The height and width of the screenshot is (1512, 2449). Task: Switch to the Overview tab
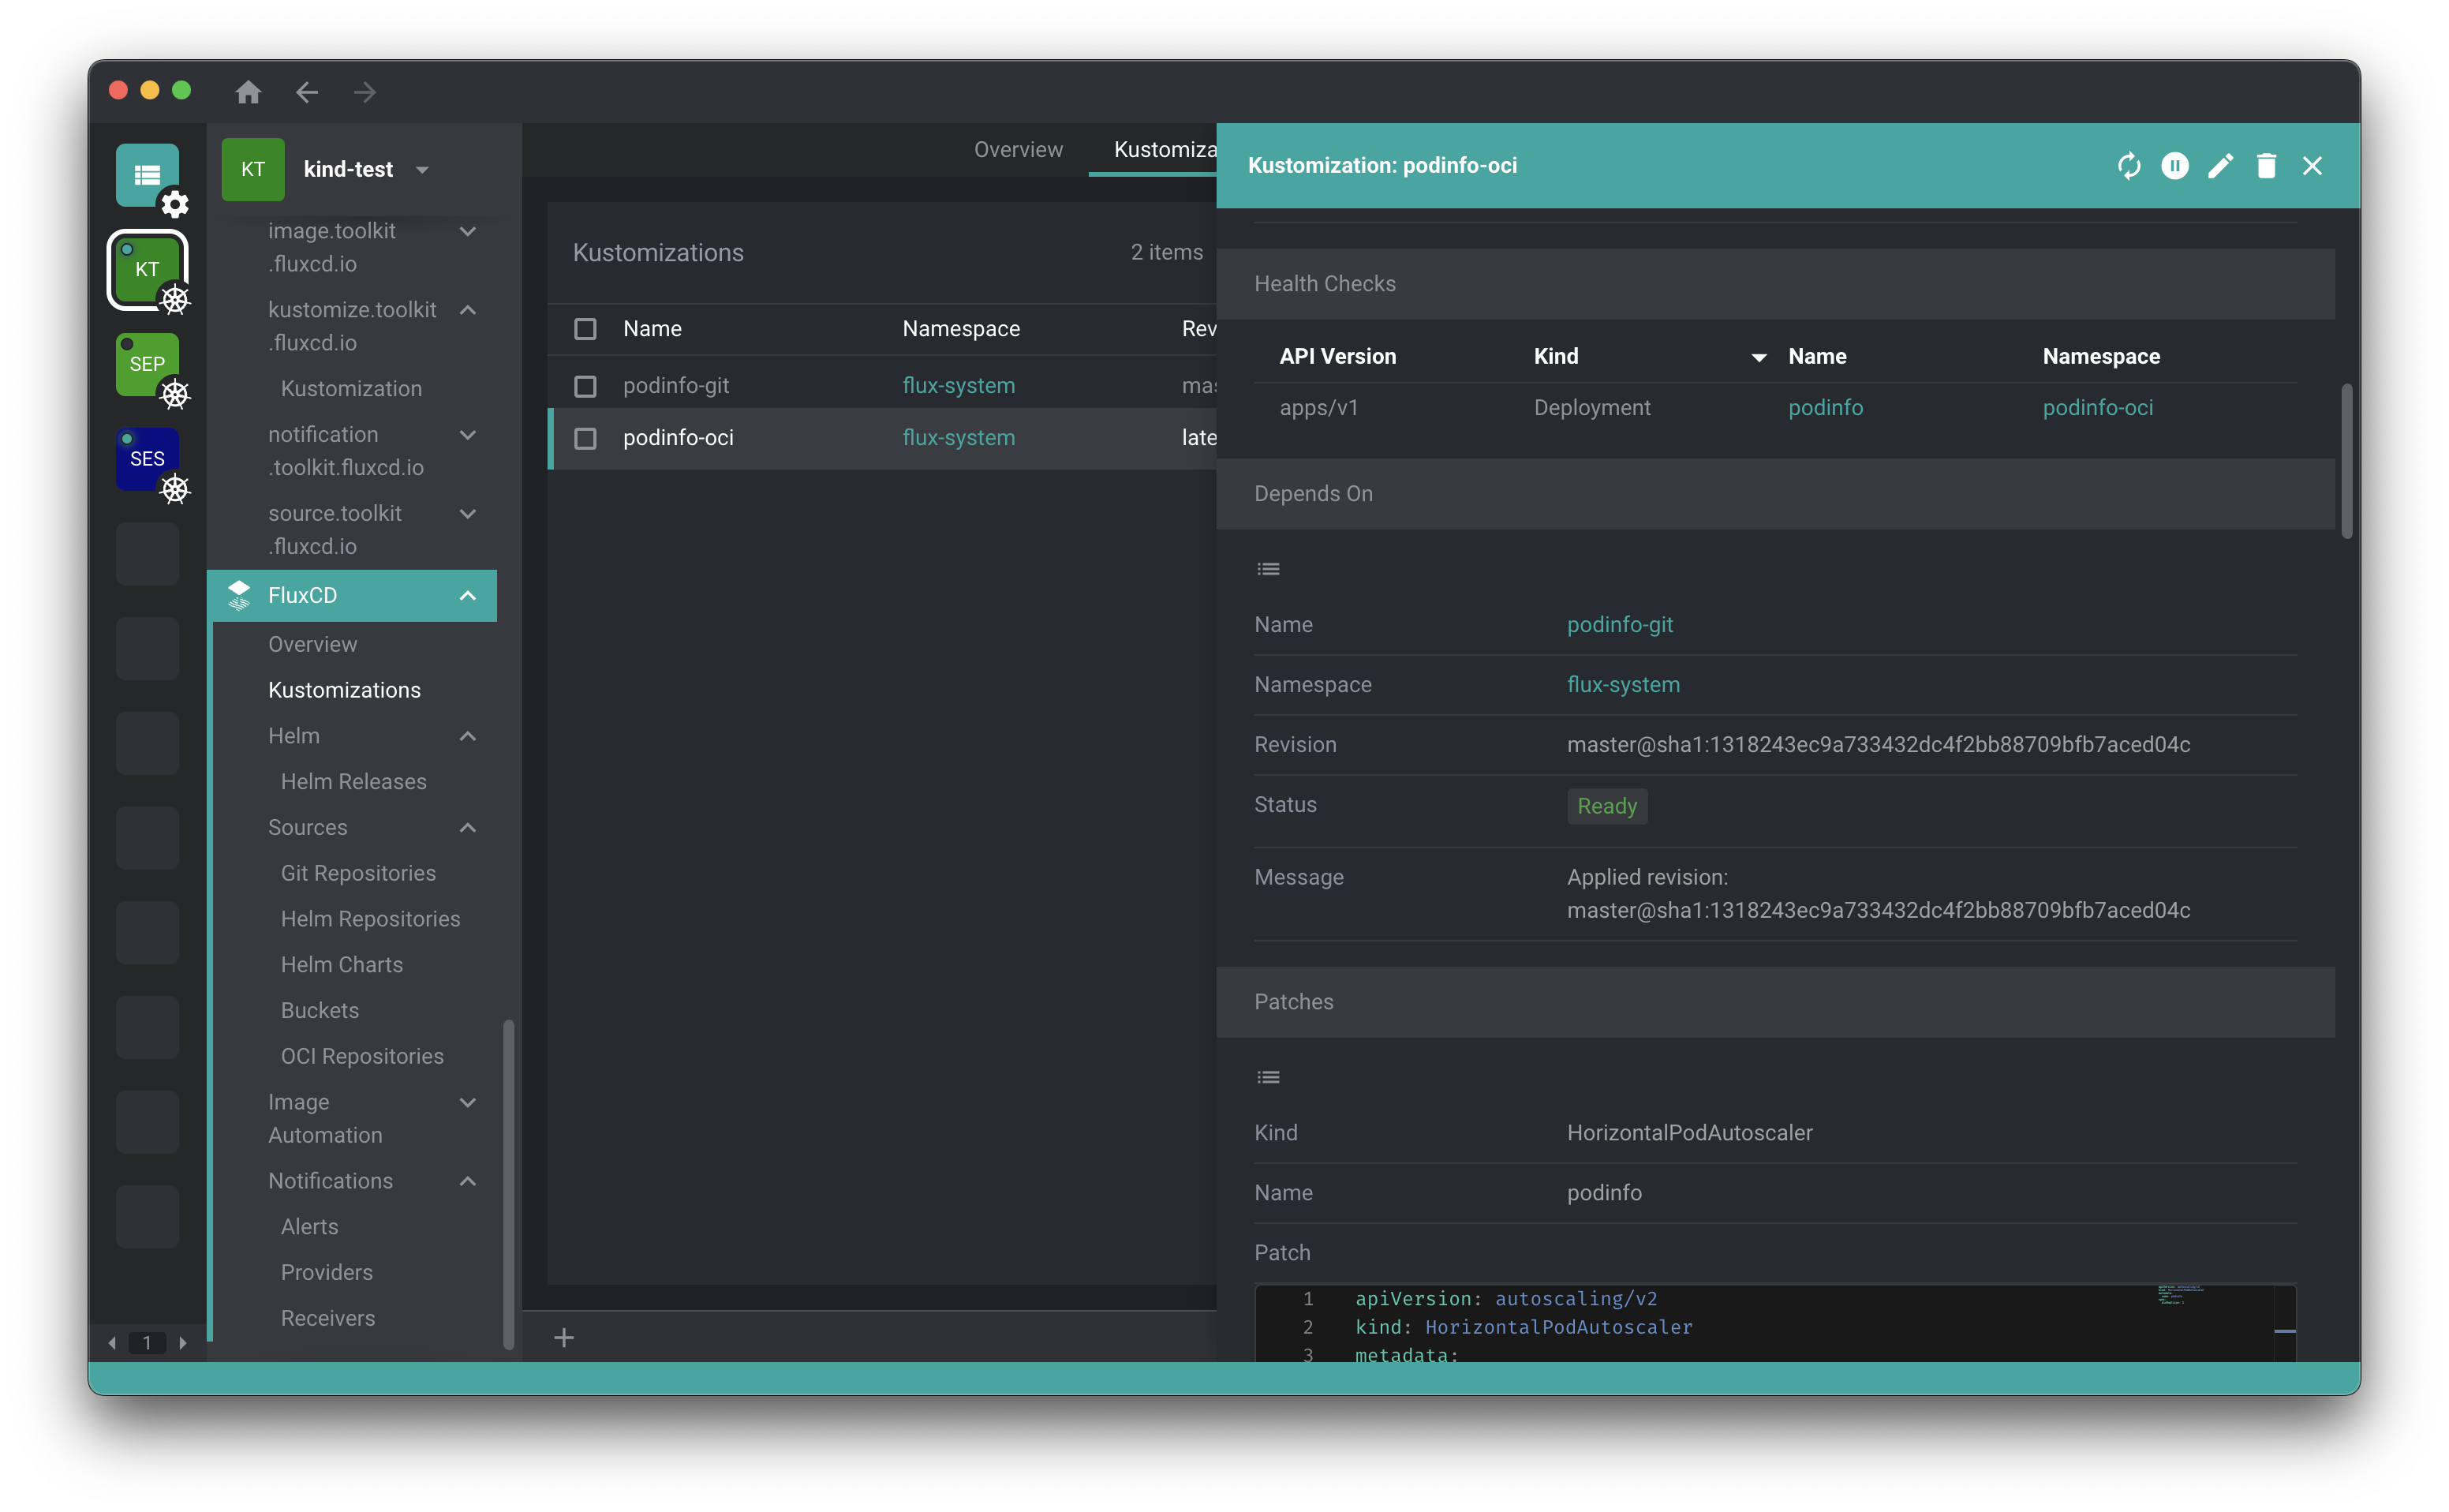click(1018, 150)
